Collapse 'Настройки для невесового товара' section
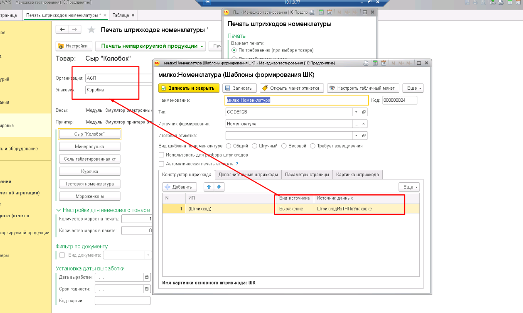The width and height of the screenshot is (523, 313). tap(59, 210)
